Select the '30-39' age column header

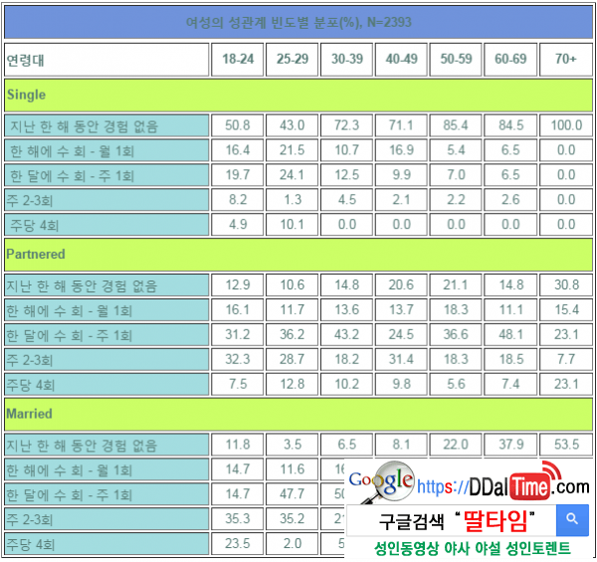346,60
